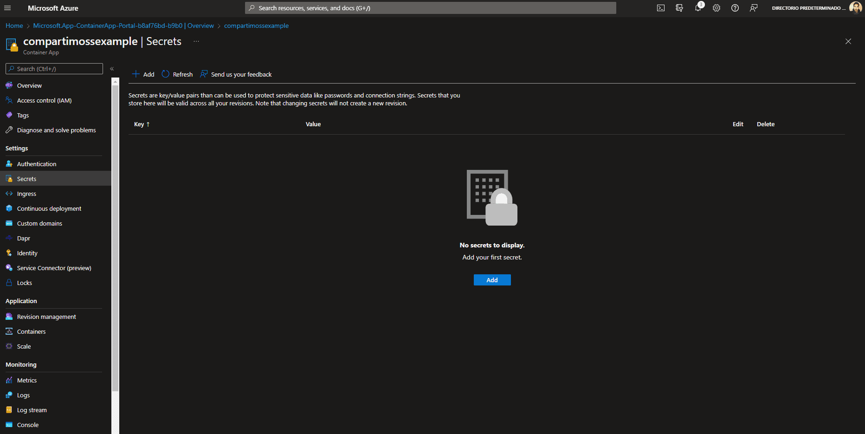Send us your feedback link in toolbar
This screenshot has height=434, width=865.
[x=236, y=74]
